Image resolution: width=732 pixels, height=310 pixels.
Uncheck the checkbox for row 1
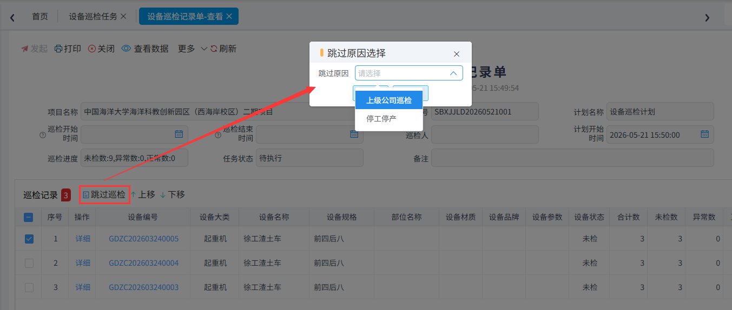click(29, 239)
